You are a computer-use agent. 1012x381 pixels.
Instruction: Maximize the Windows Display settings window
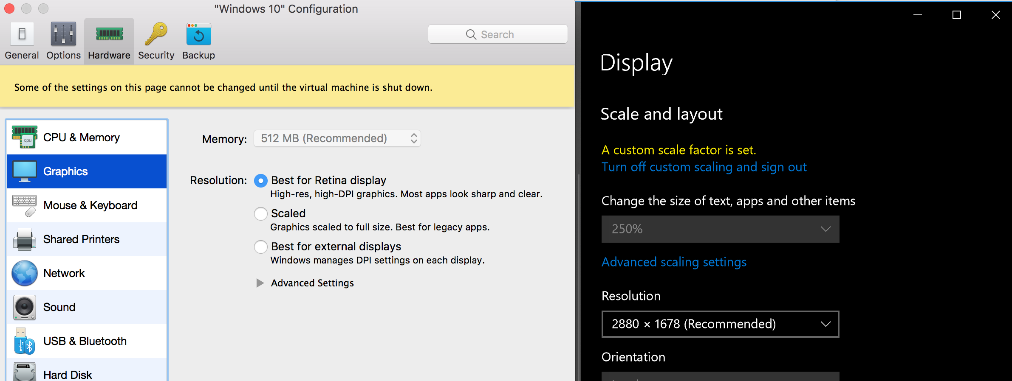(x=957, y=15)
